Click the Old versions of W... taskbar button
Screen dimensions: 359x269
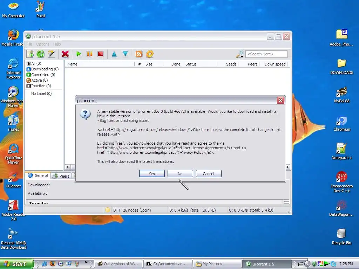tap(118, 264)
